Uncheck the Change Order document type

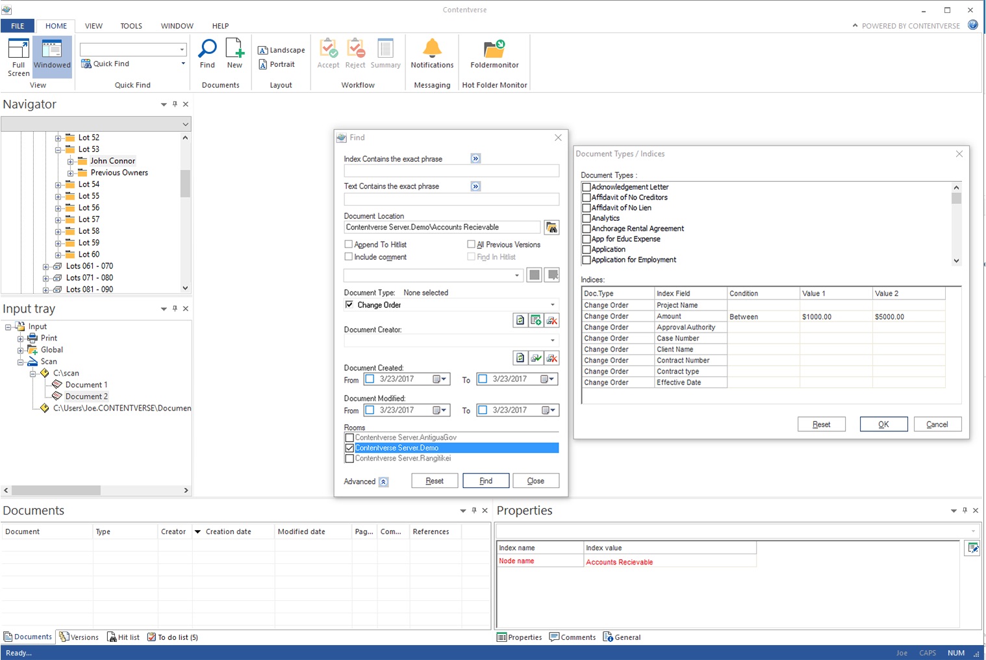coord(349,305)
